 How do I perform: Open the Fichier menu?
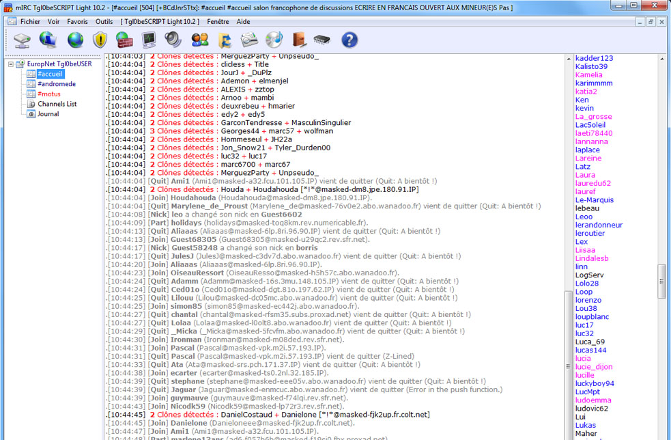pos(31,21)
